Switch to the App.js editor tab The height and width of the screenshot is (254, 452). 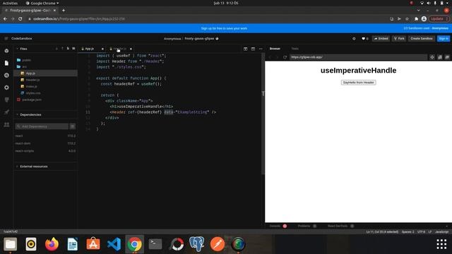[x=89, y=49]
